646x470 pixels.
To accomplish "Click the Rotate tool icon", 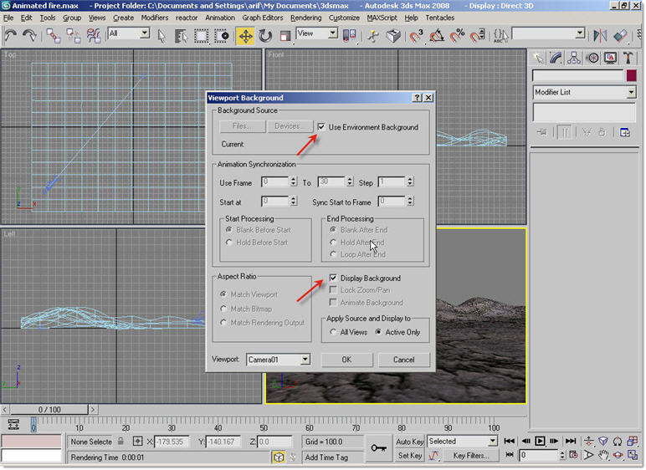I will pos(265,36).
